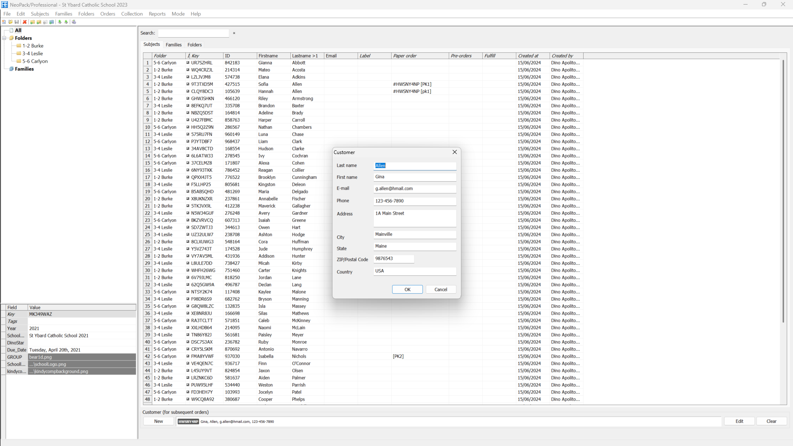This screenshot has width=793, height=446.
Task: Switch to the Families tab
Action: click(173, 45)
